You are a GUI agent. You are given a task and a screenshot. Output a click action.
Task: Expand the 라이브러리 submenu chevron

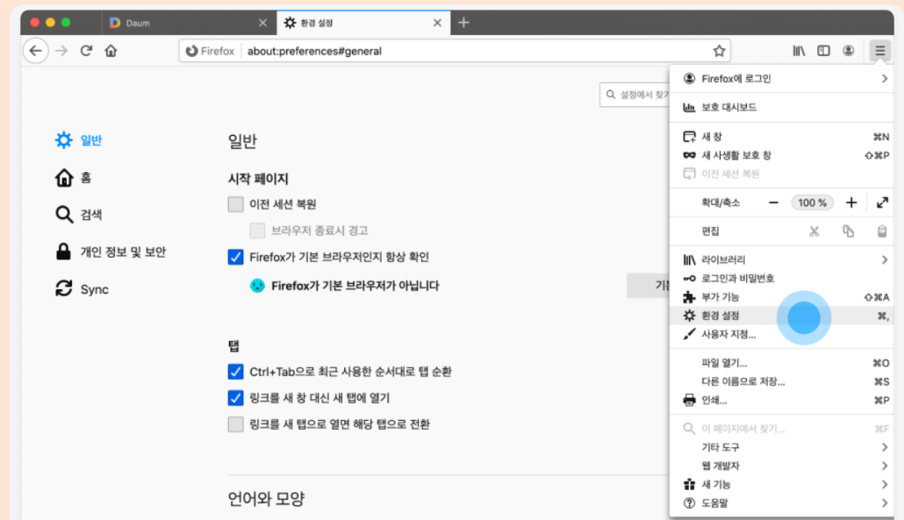click(x=885, y=260)
